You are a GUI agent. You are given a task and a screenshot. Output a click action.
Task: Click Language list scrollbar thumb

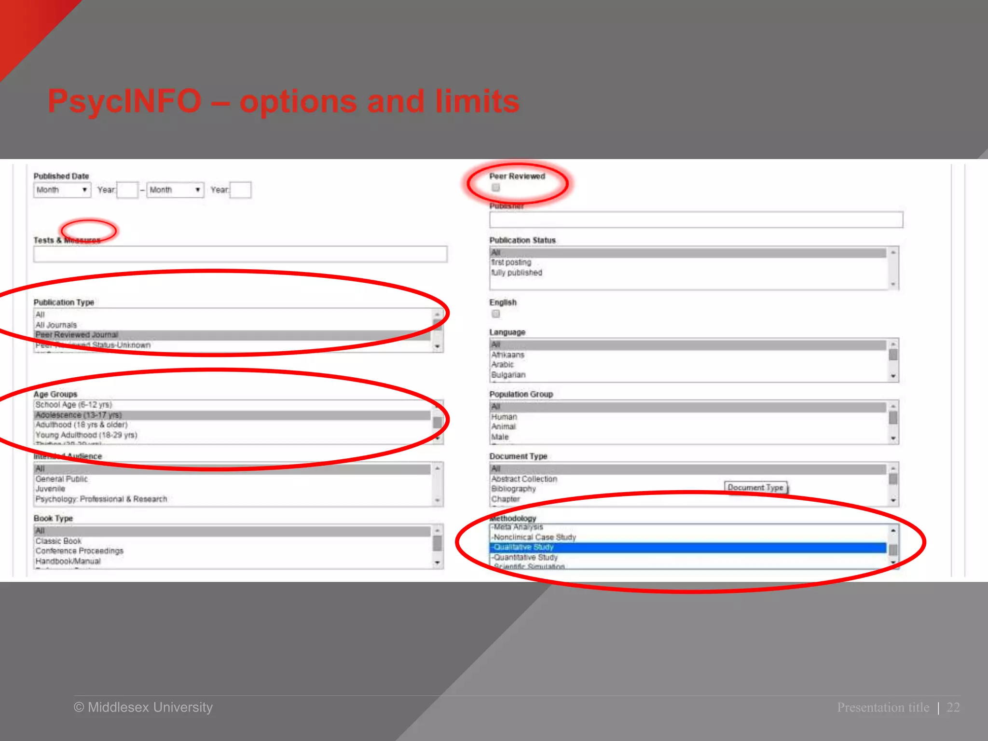click(893, 355)
